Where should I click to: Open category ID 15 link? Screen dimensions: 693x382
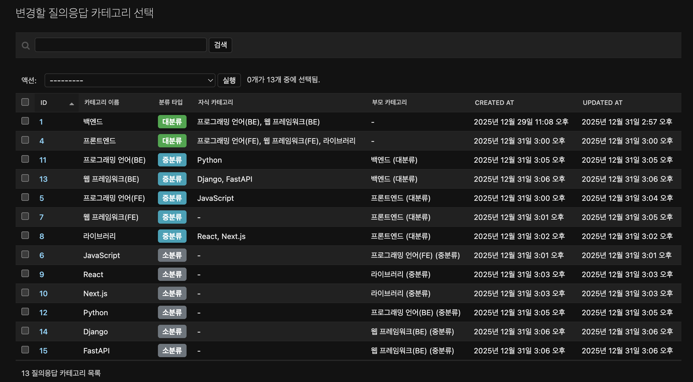coord(43,351)
